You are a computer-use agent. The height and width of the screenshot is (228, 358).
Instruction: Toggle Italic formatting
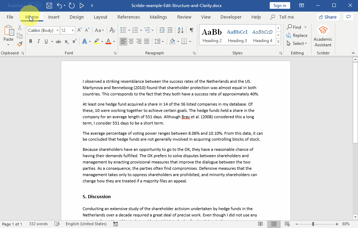coord(38,41)
